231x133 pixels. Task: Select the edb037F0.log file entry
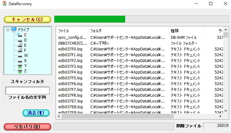[x=70, y=49]
